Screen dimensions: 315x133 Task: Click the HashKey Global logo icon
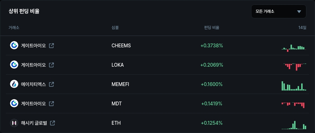click(x=14, y=123)
